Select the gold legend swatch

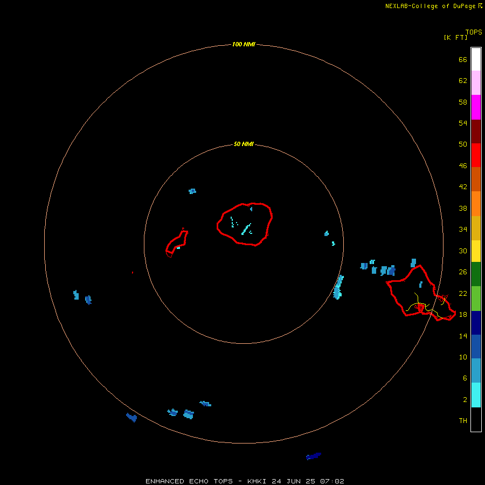[476, 228]
